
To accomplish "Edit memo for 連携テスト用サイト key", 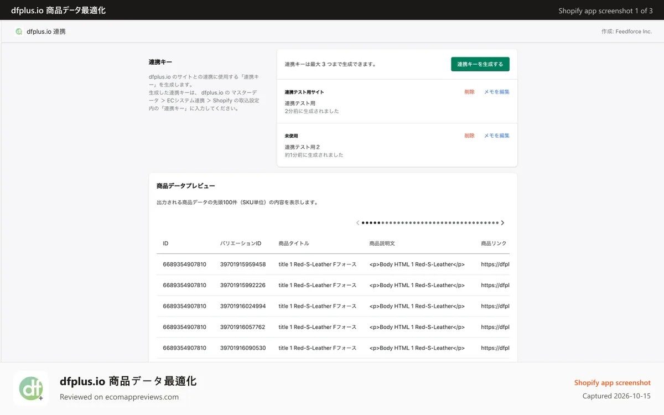I will (497, 92).
